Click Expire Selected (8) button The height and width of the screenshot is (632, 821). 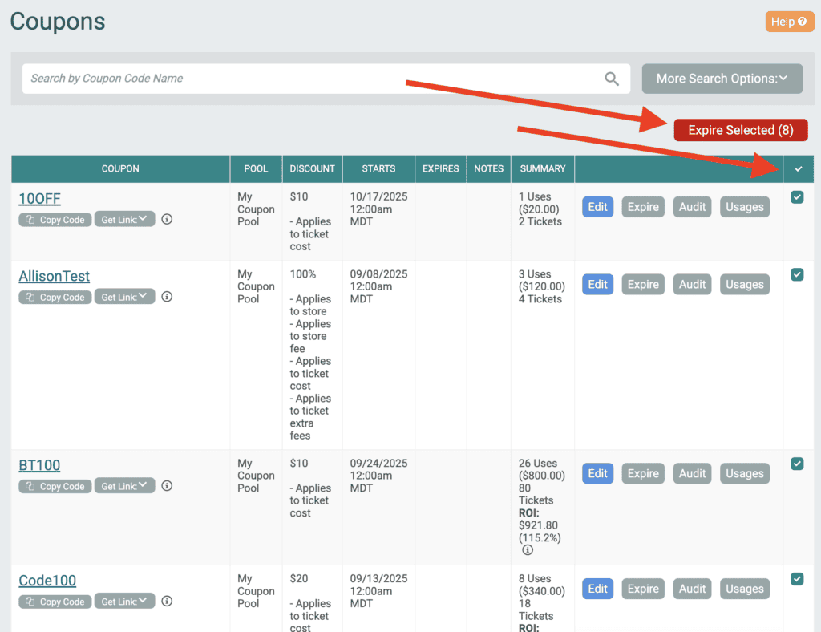pos(740,130)
